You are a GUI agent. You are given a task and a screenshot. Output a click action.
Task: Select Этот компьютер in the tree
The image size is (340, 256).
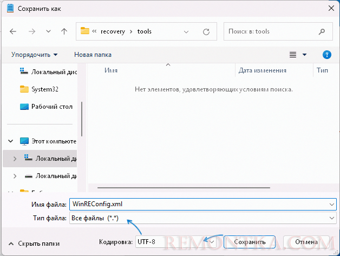point(48,141)
